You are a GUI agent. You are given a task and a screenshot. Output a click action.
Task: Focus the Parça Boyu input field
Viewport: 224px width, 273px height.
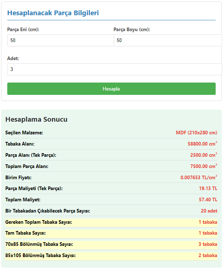point(167,41)
